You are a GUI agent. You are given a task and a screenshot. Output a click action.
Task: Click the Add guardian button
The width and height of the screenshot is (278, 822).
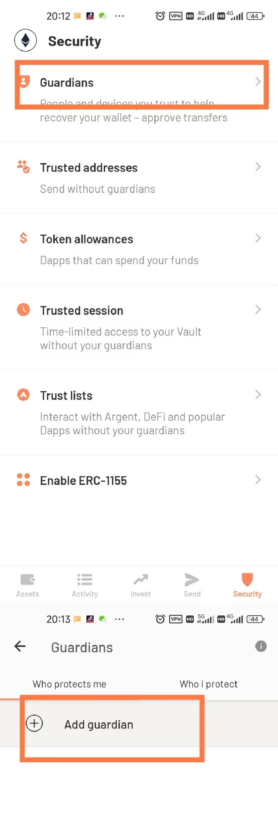click(139, 723)
